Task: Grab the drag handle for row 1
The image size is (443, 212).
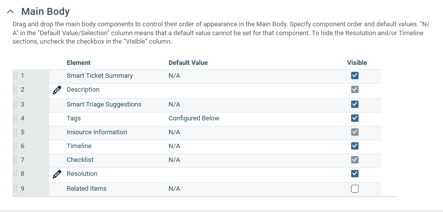Action: [15, 76]
